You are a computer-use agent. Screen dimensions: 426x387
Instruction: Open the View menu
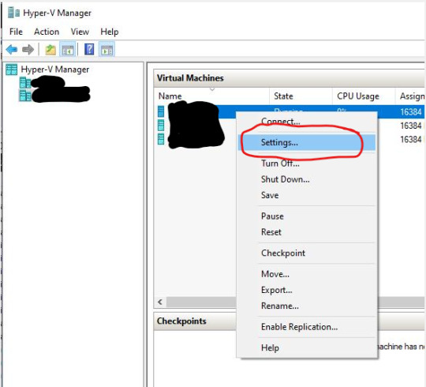(80, 32)
